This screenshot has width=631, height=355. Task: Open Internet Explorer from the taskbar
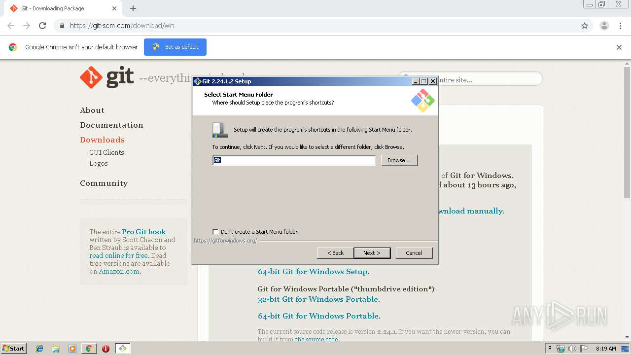click(39, 349)
